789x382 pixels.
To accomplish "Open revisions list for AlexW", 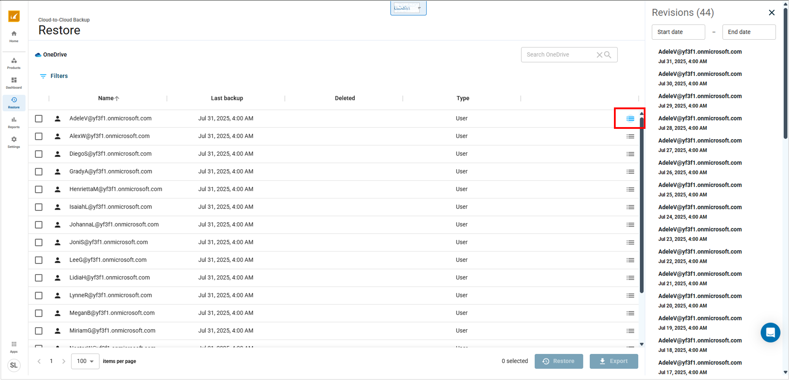I will pyautogui.click(x=630, y=136).
